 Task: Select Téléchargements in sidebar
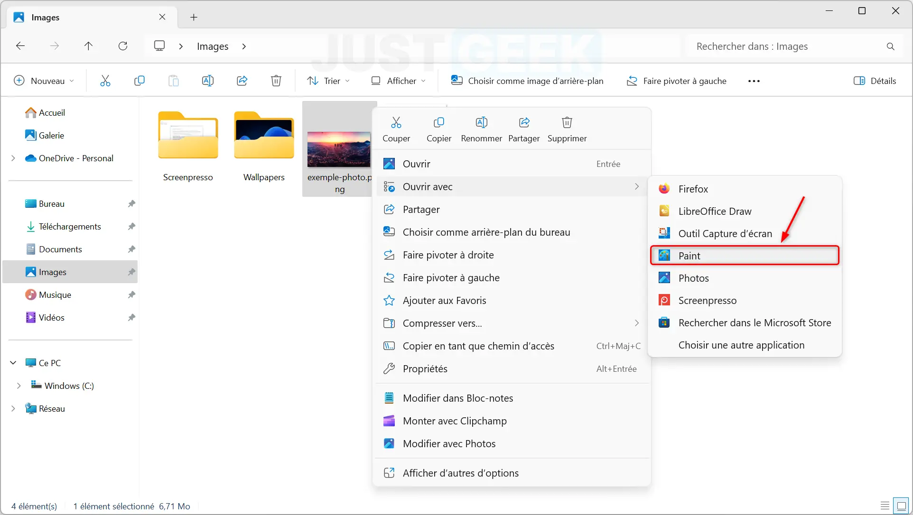coord(69,226)
